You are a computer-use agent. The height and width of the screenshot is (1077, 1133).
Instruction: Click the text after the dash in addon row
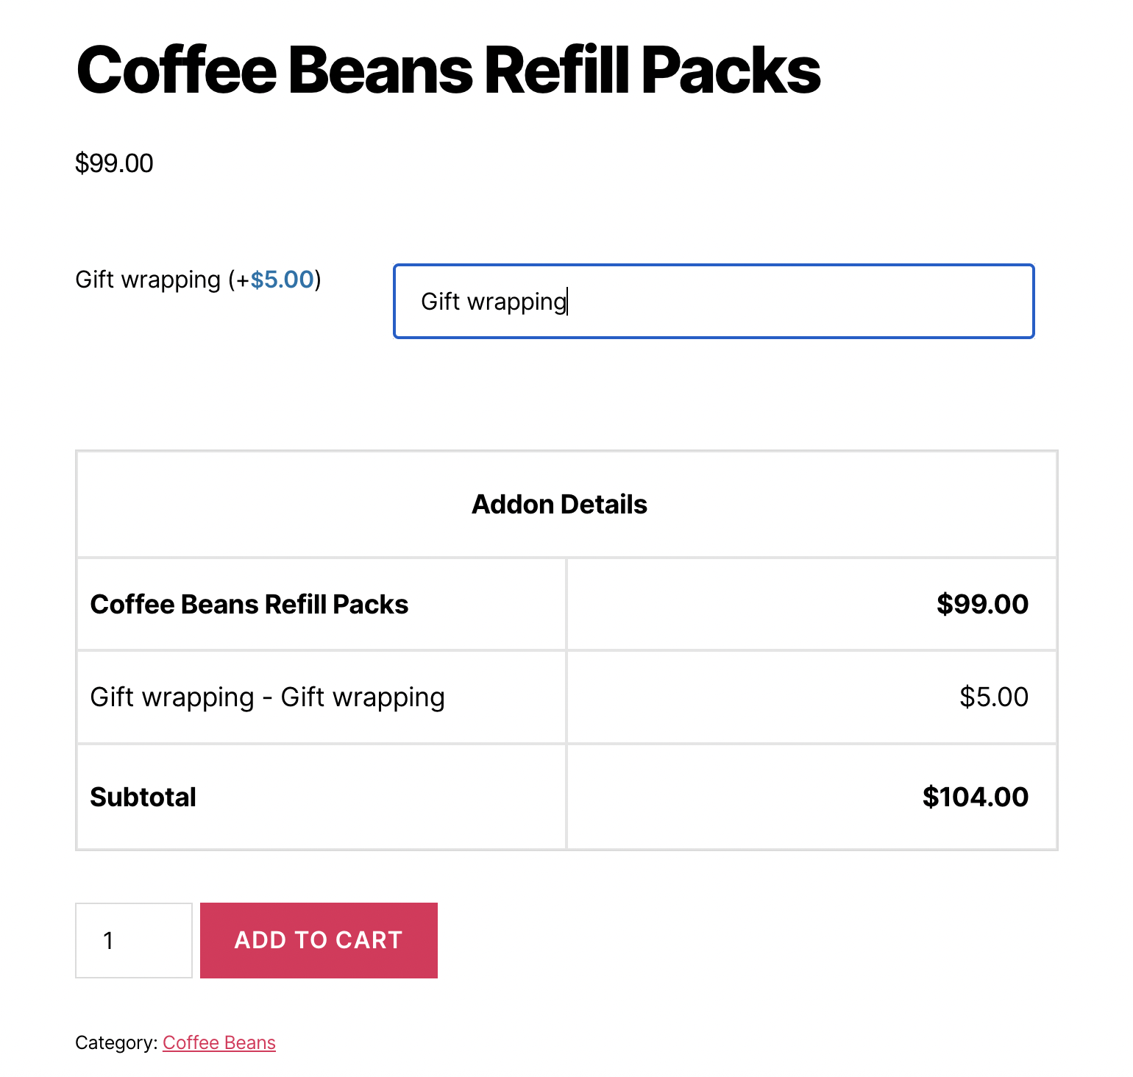363,697
